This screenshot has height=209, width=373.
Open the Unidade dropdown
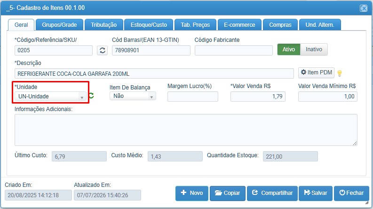[x=50, y=96]
